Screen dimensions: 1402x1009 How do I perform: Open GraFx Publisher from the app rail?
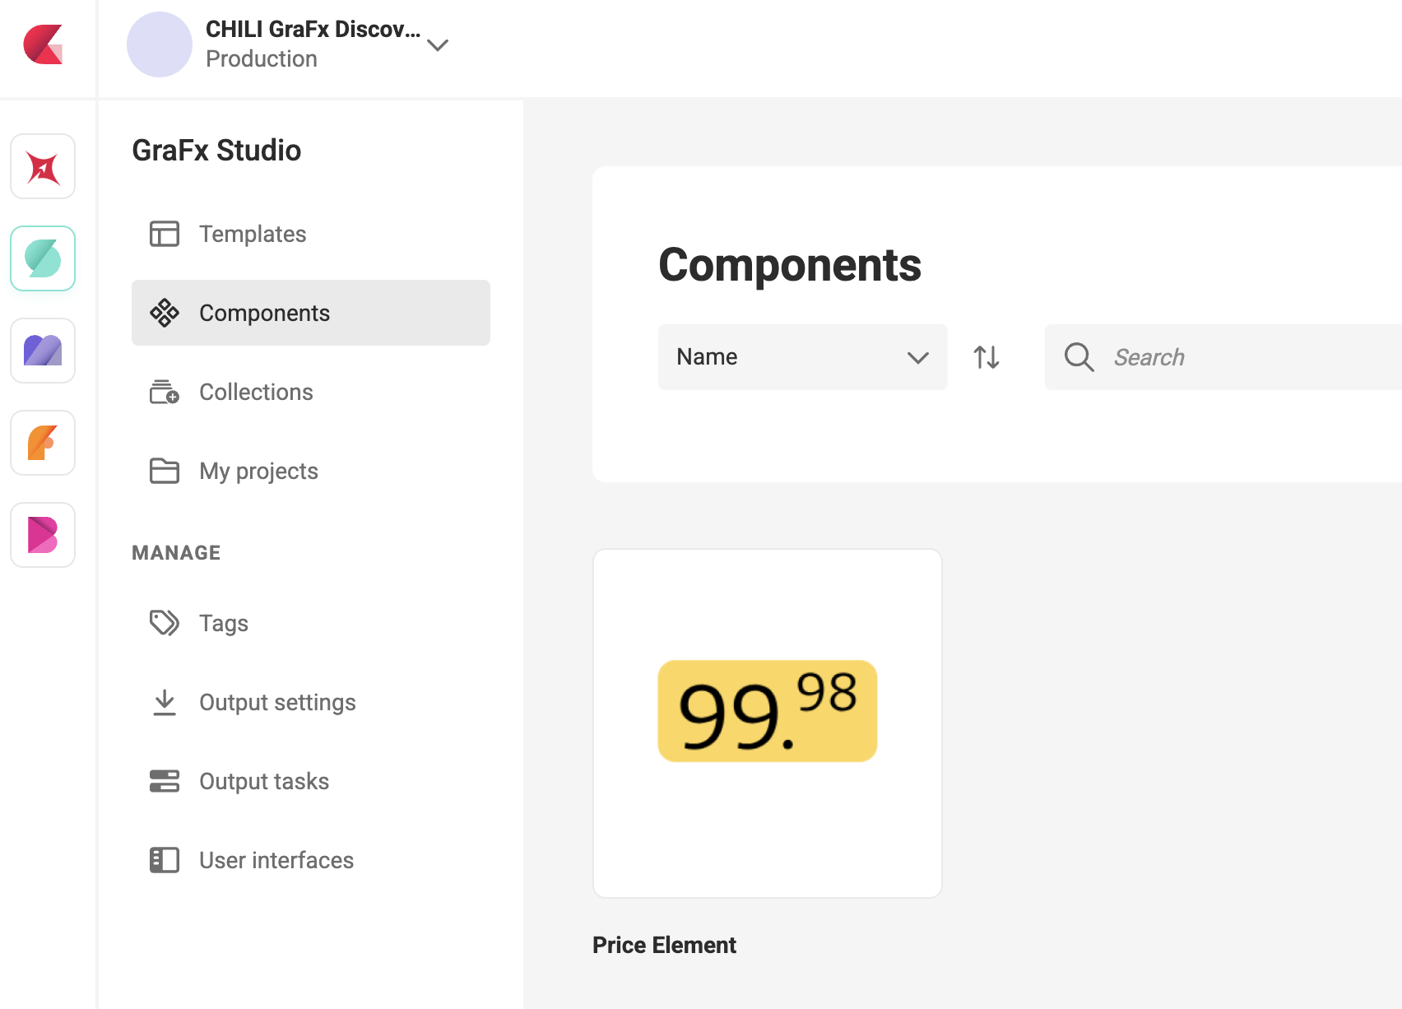pos(42,166)
